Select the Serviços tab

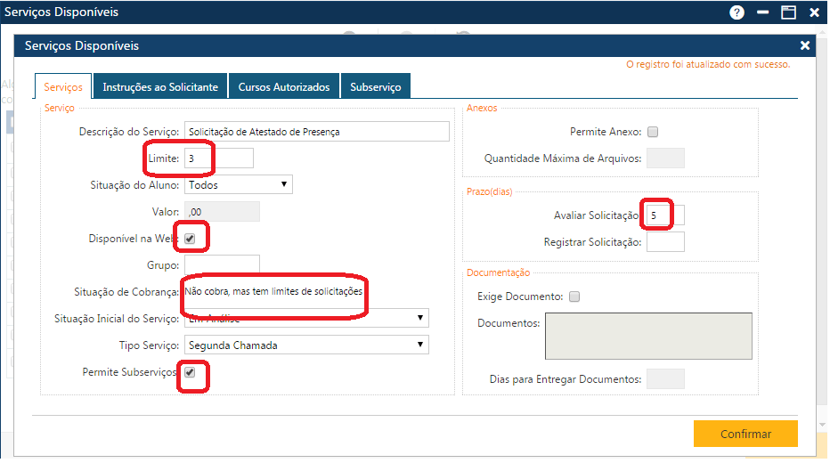(x=63, y=87)
